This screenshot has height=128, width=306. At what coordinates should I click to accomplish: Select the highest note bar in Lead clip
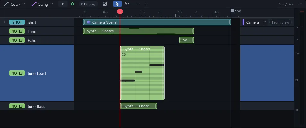(x=157, y=65)
